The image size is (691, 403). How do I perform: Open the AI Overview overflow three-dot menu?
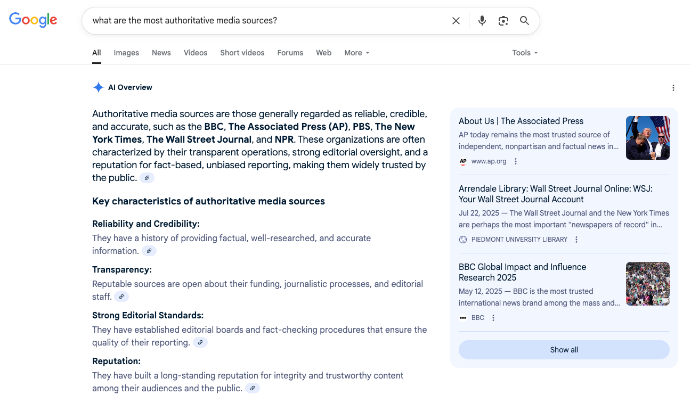pos(673,88)
